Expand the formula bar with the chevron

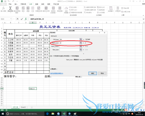coord(143,19)
